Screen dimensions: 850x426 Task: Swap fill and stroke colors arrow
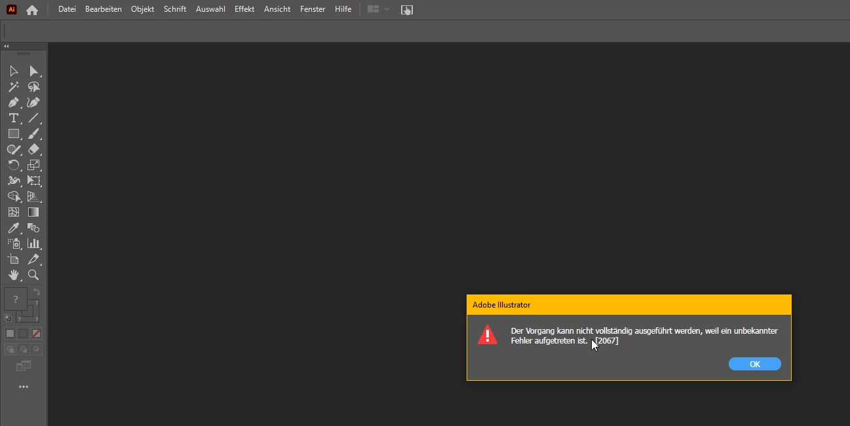(37, 292)
